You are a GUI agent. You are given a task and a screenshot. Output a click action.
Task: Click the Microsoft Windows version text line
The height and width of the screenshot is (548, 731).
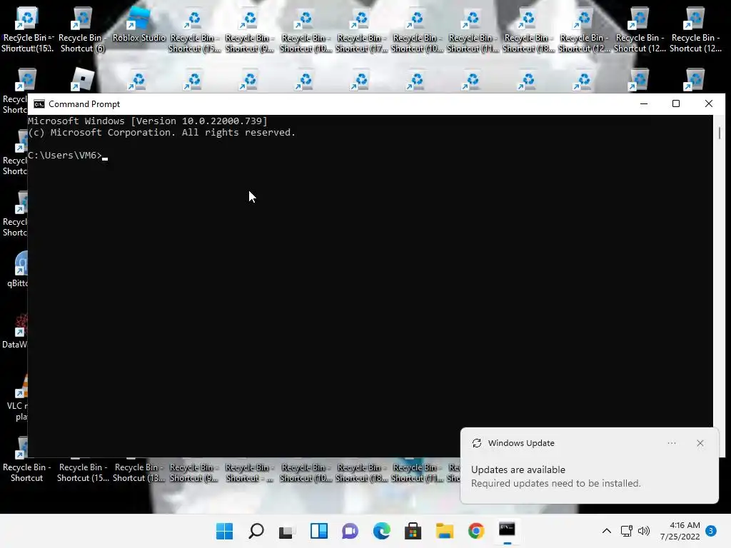[147, 121]
